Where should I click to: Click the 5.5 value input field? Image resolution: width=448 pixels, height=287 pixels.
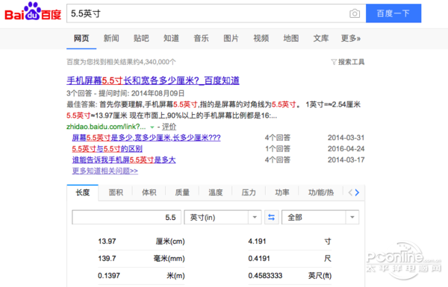pos(127,218)
